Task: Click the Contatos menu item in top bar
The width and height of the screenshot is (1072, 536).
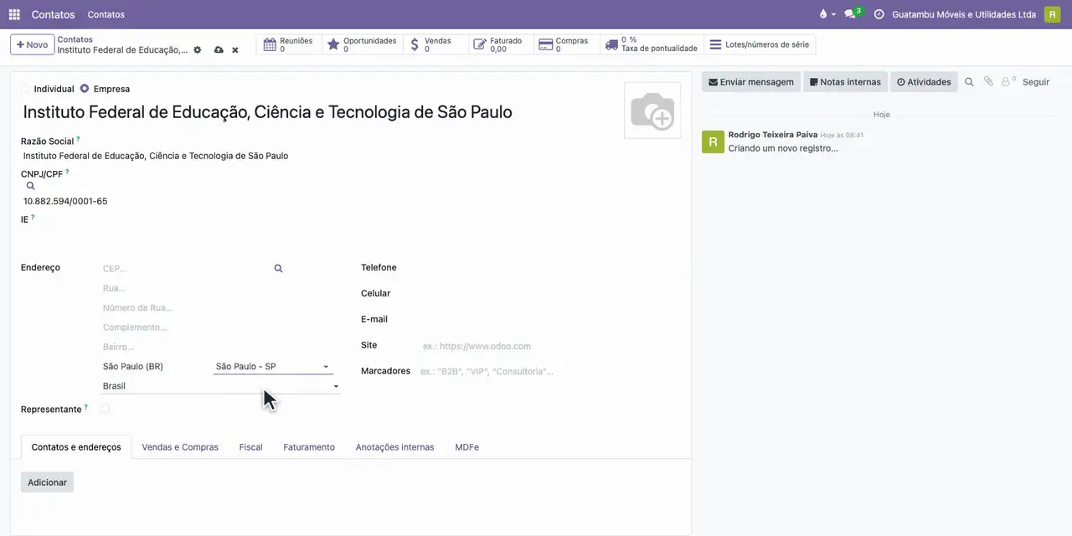Action: [x=106, y=14]
